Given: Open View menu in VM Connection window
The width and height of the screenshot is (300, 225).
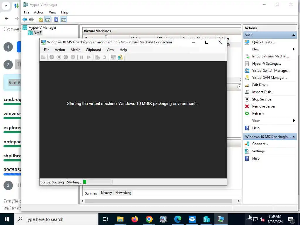Looking at the screenshot, I should click(110, 50).
